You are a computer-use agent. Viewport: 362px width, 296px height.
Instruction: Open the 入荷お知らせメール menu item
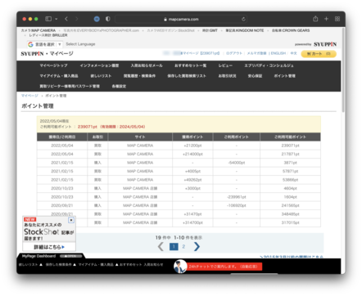coord(147,65)
